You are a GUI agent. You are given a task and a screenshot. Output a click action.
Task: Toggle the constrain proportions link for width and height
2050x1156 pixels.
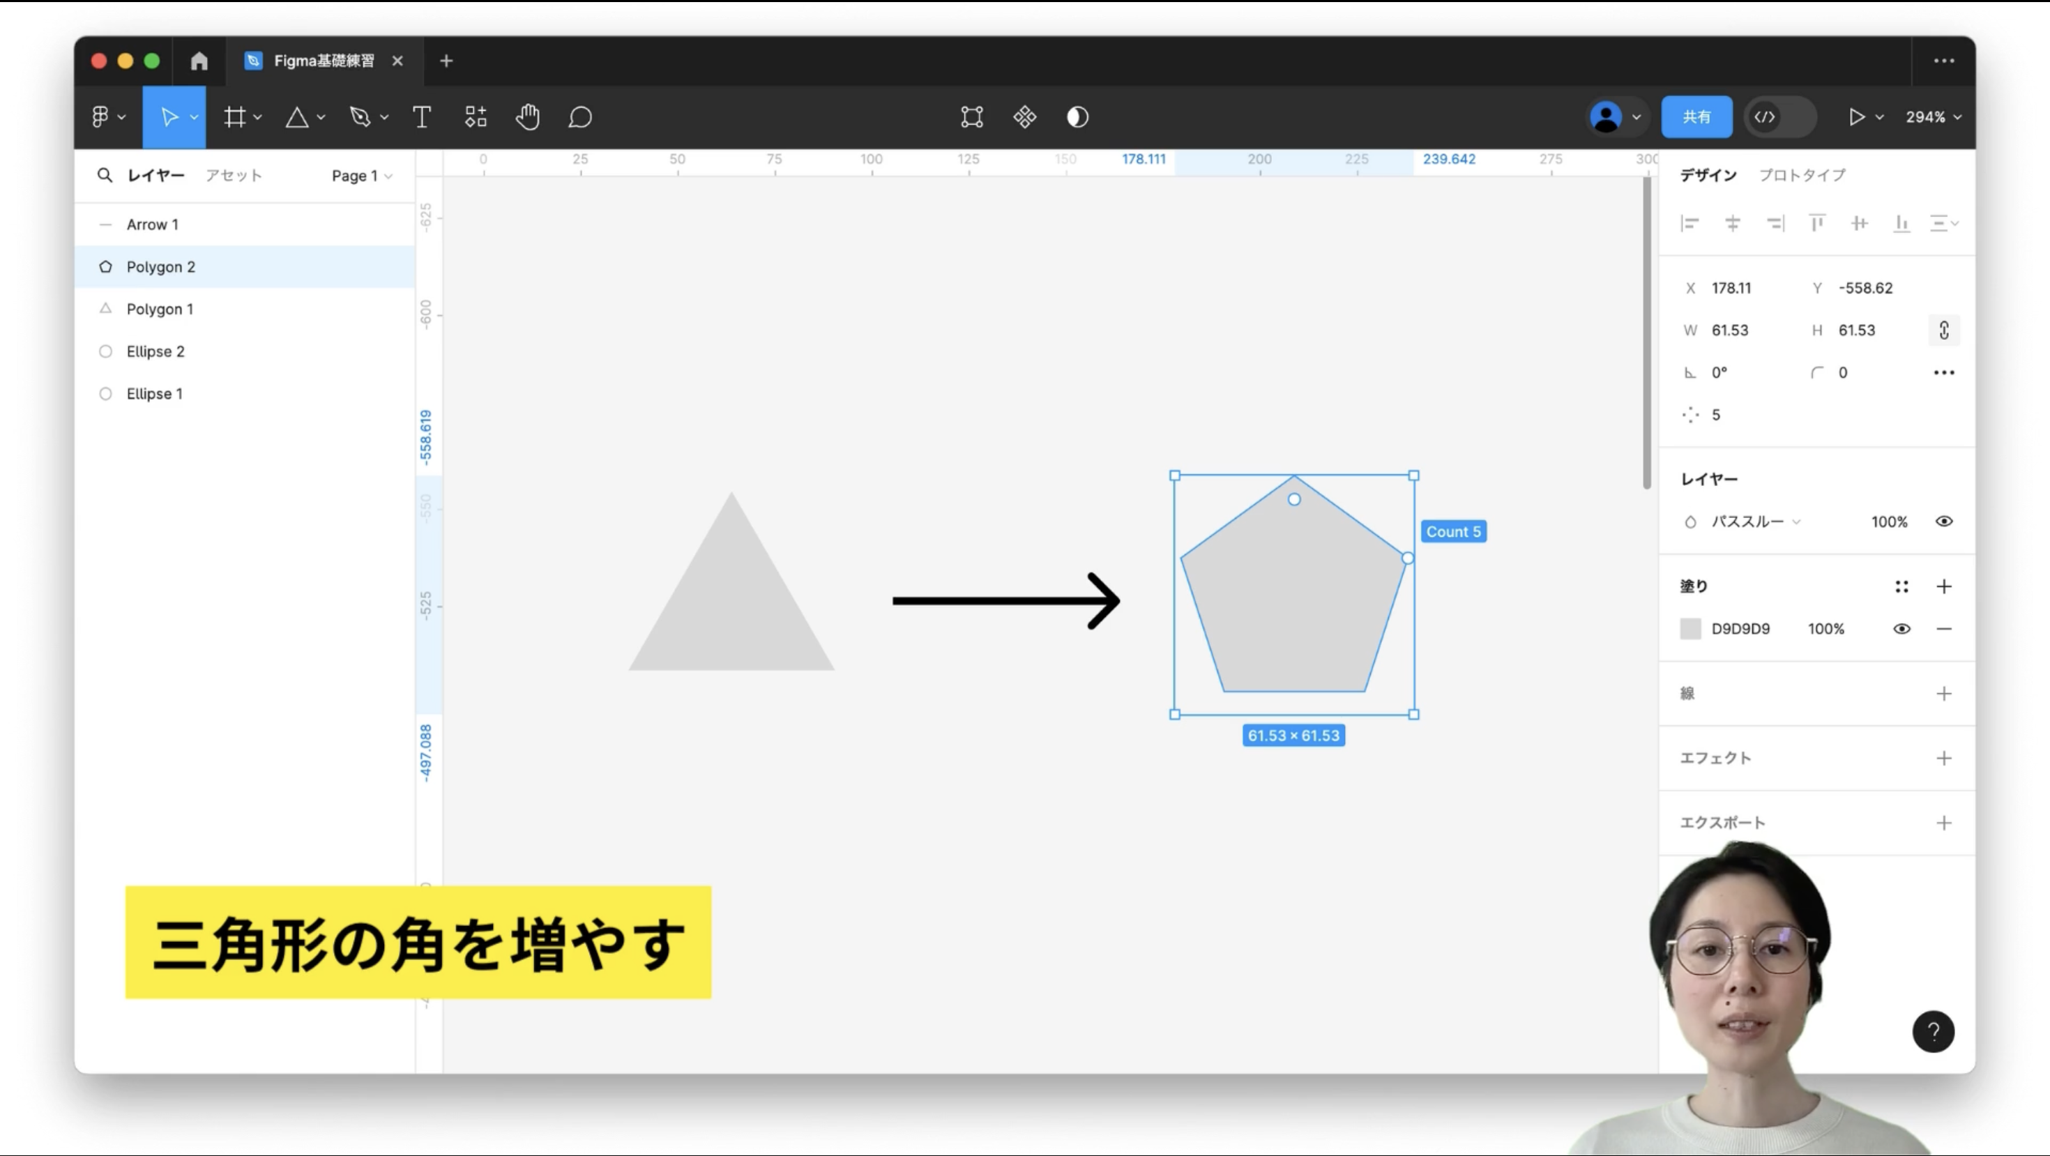(1943, 330)
